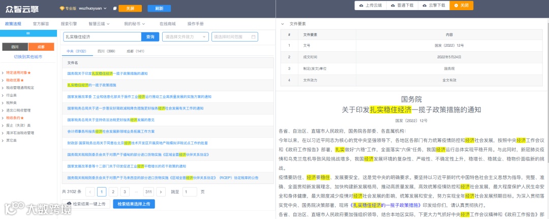
Task: Go to page 2 of results
Action: (113, 192)
